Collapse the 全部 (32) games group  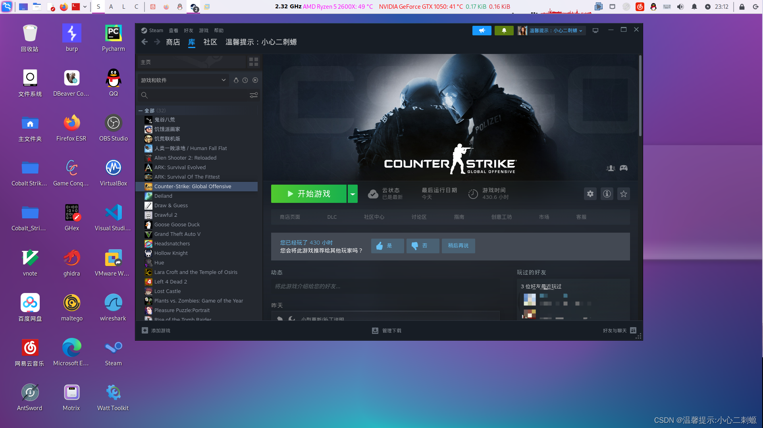point(141,110)
